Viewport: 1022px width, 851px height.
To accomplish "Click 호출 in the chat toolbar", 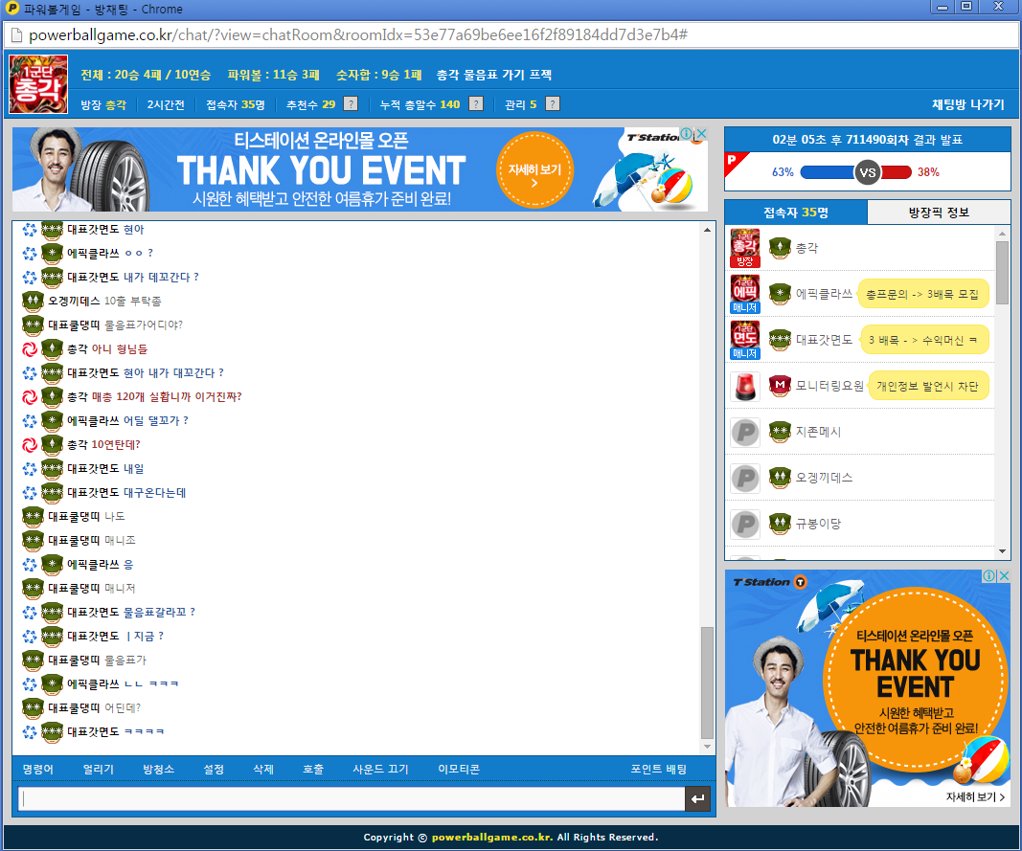I will point(313,769).
